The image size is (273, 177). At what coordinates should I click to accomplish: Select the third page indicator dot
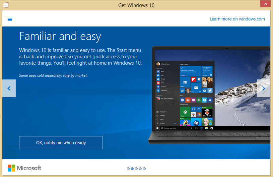[x=136, y=169]
